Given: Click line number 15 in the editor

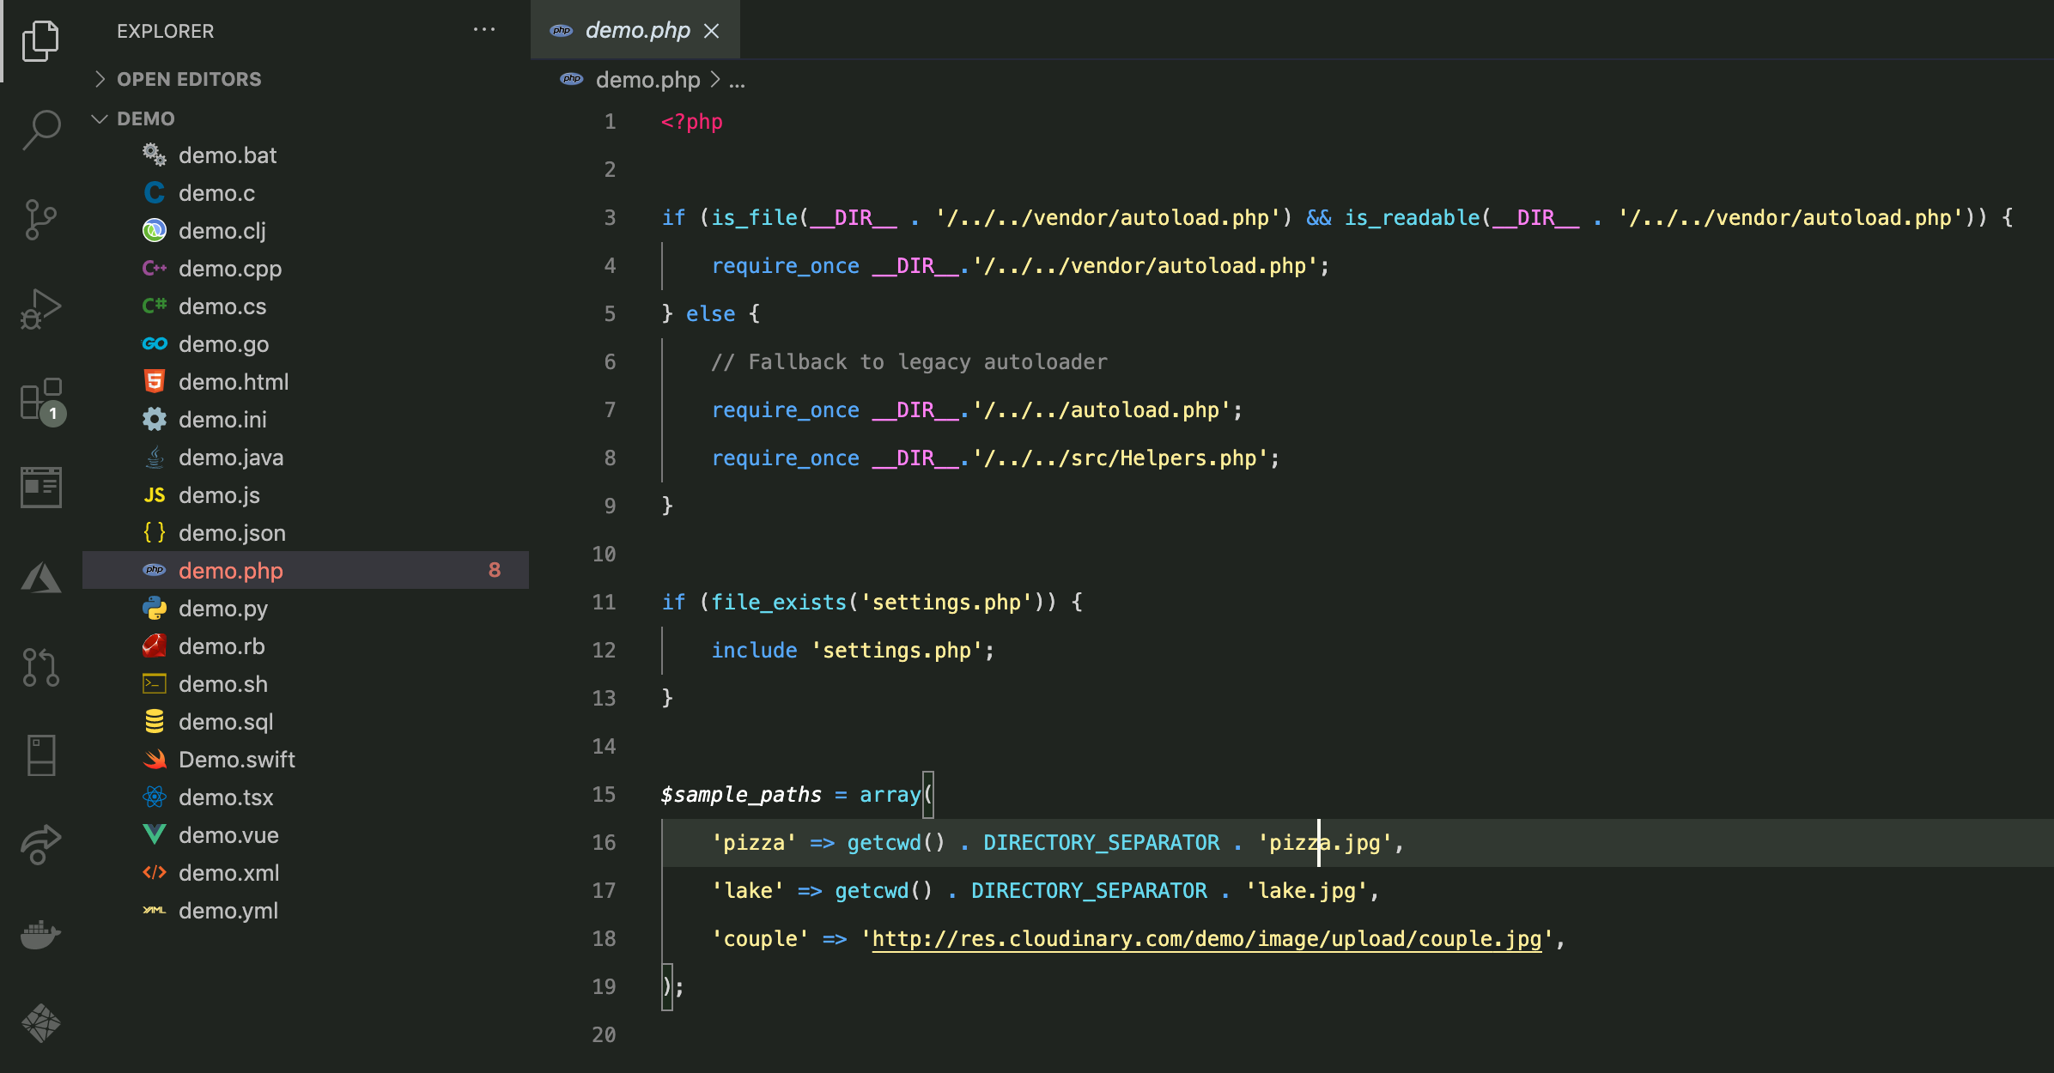Looking at the screenshot, I should 604,794.
